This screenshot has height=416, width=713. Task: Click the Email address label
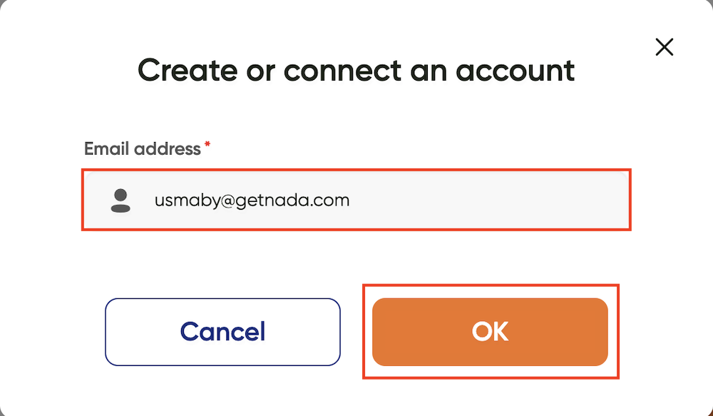143,149
